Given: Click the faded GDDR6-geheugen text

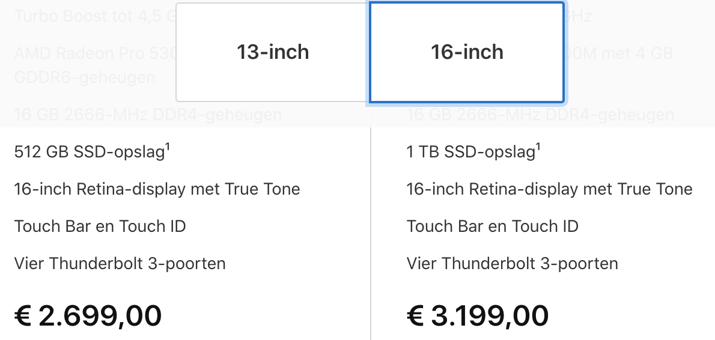Looking at the screenshot, I should point(85,77).
